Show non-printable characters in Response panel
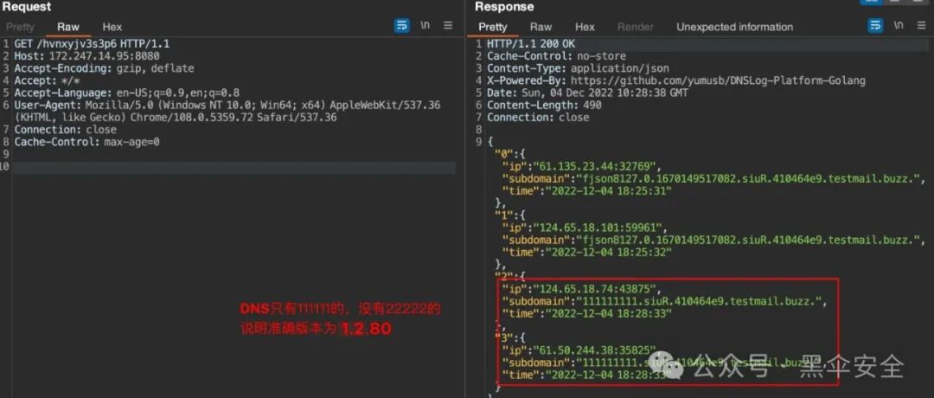The height and width of the screenshot is (398, 934). click(899, 26)
